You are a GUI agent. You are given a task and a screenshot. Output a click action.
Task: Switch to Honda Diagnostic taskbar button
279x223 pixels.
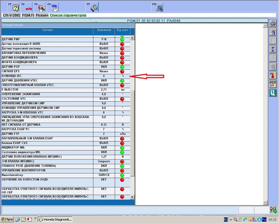pyautogui.click(x=55, y=220)
